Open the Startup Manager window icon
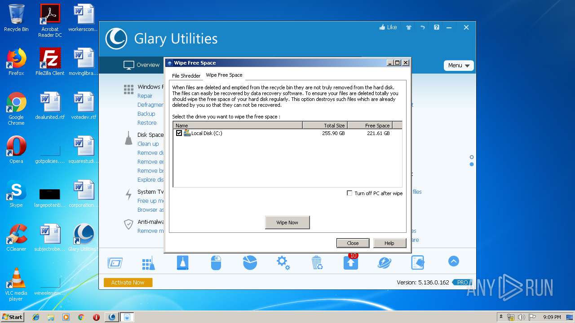Viewport: 575px width, 323px height. coord(115,263)
